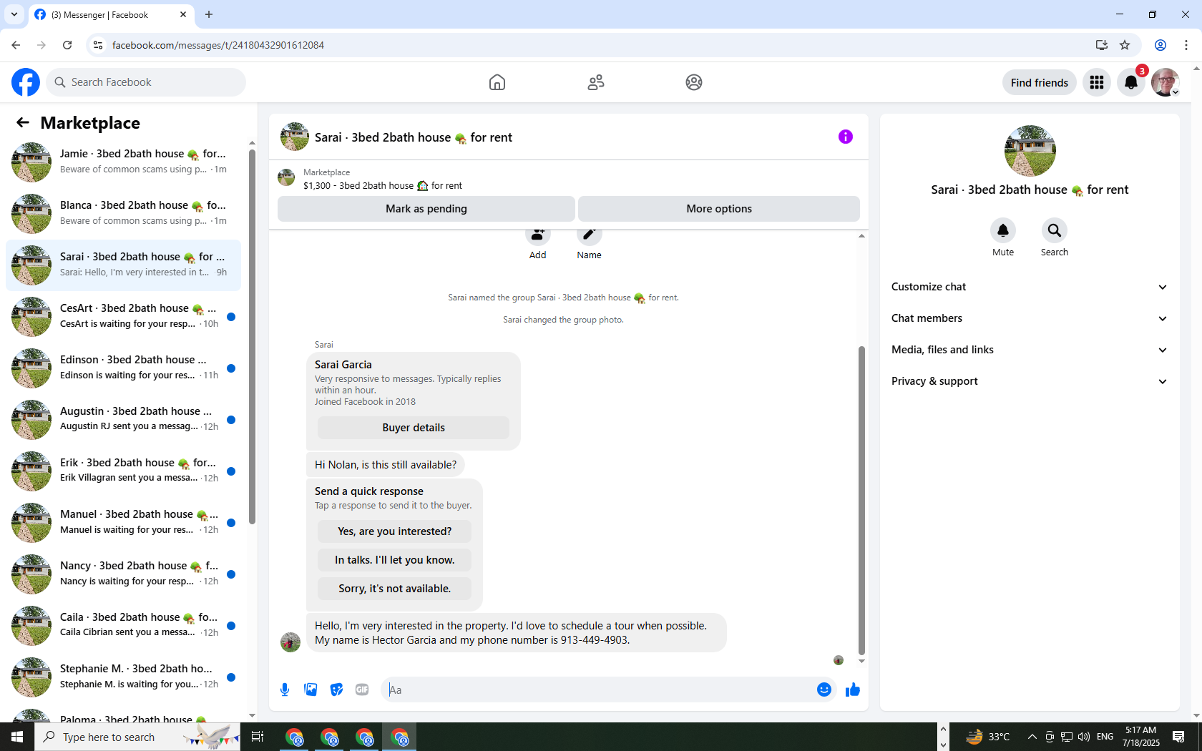1202x751 pixels.
Task: Open the Home feed icon
Action: click(x=497, y=82)
